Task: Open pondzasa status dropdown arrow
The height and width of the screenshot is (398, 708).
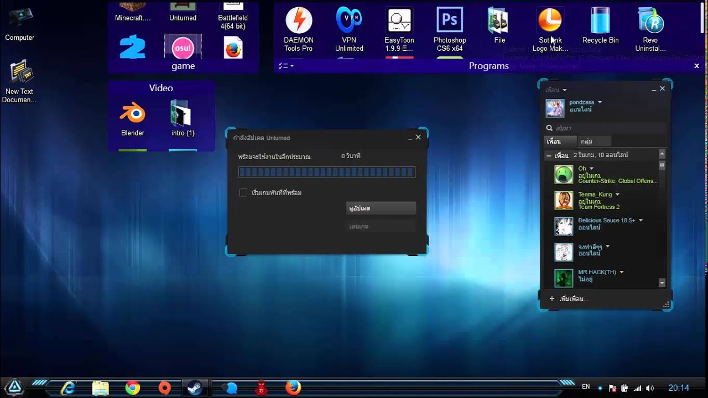Action: (600, 102)
